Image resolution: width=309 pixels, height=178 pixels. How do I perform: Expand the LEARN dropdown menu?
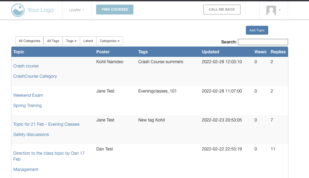[77, 10]
